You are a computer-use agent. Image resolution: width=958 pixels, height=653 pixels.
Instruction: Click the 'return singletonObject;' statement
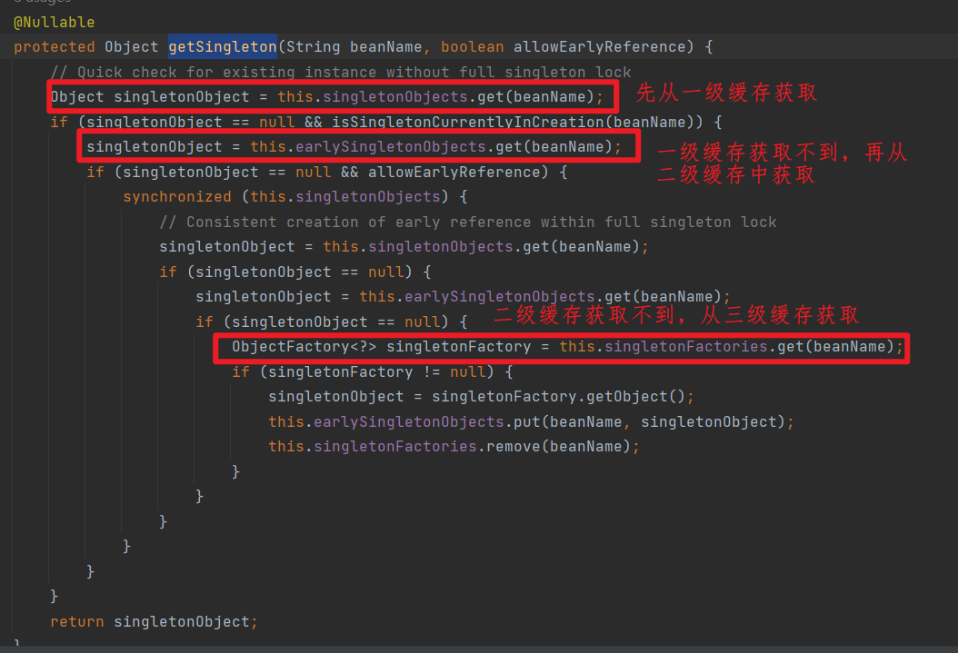[154, 622]
